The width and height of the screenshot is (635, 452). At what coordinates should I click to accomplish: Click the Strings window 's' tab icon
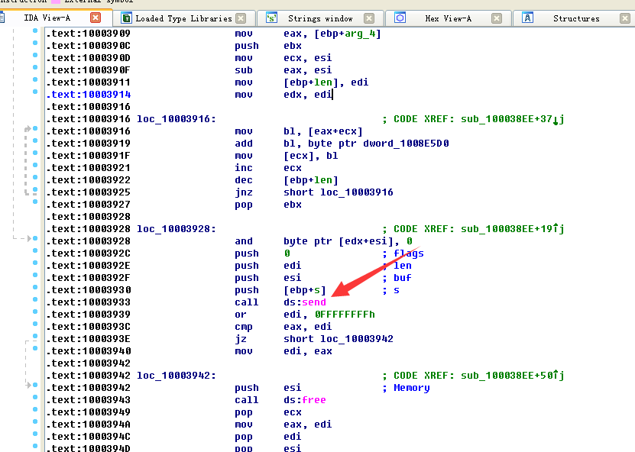tap(271, 18)
